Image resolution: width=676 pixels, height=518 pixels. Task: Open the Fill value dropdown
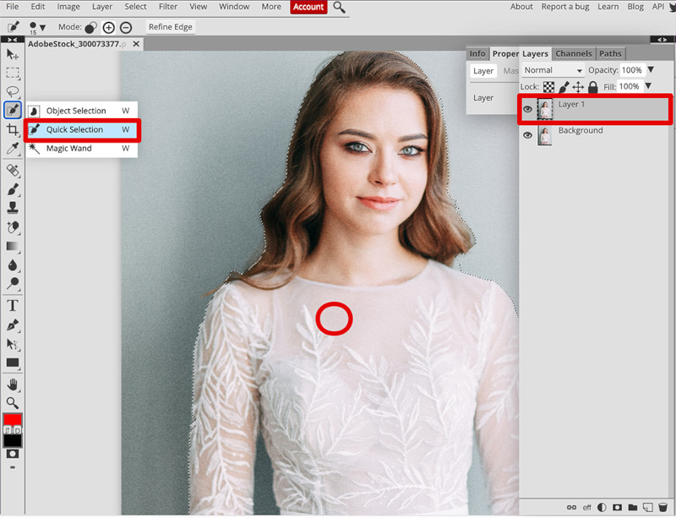coord(648,86)
